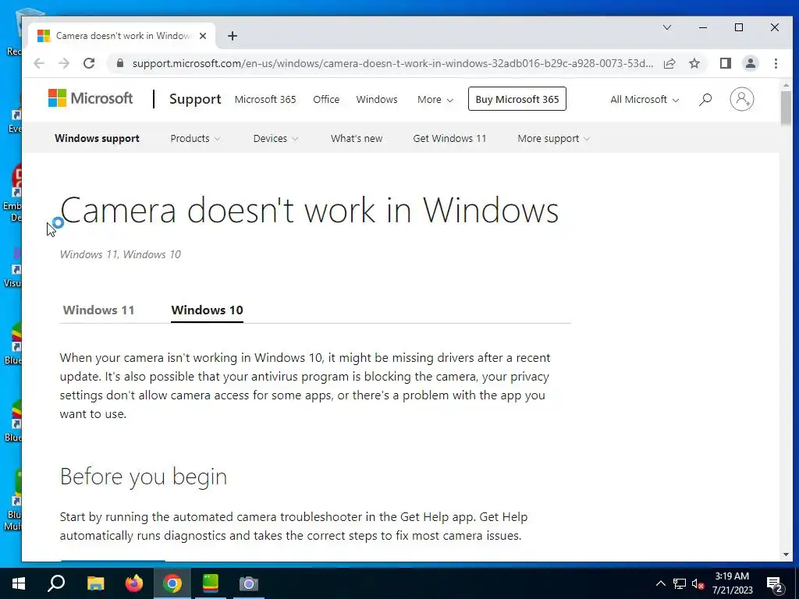Open the notification center icon
The height and width of the screenshot is (599, 799).
[775, 584]
